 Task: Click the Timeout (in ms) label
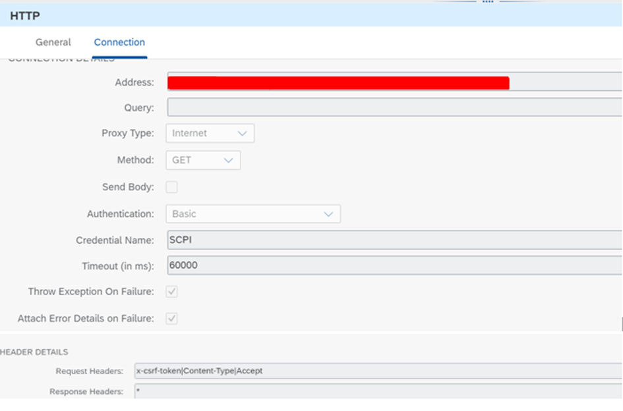118,266
